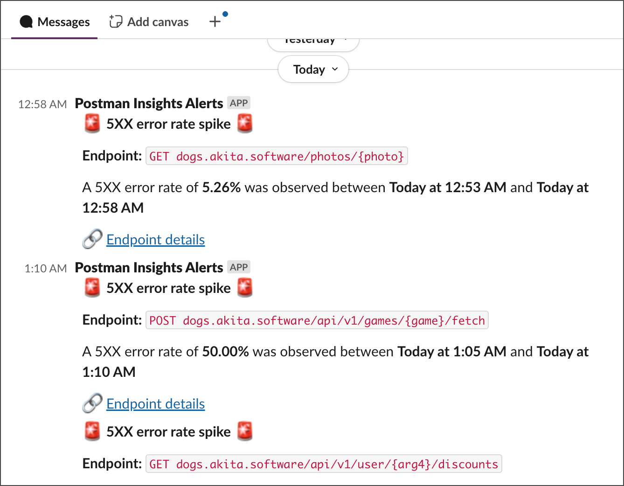Viewport: 624px width, 486px height.
Task: Open the Messages tab
Action: pyautogui.click(x=55, y=22)
